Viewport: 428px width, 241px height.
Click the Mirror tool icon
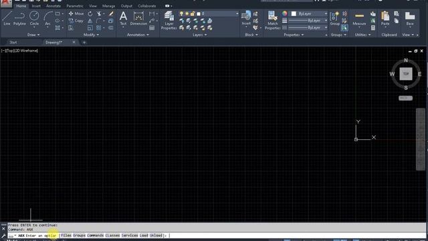click(x=90, y=21)
